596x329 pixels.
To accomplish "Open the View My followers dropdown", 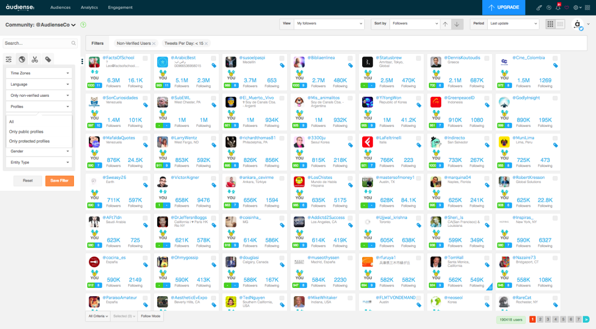I will coord(329,24).
